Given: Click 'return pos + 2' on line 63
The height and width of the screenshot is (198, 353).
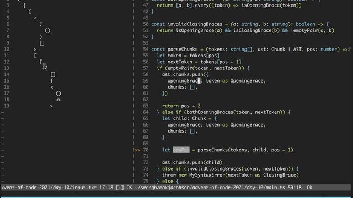Looking at the screenshot, I should pos(181,106).
